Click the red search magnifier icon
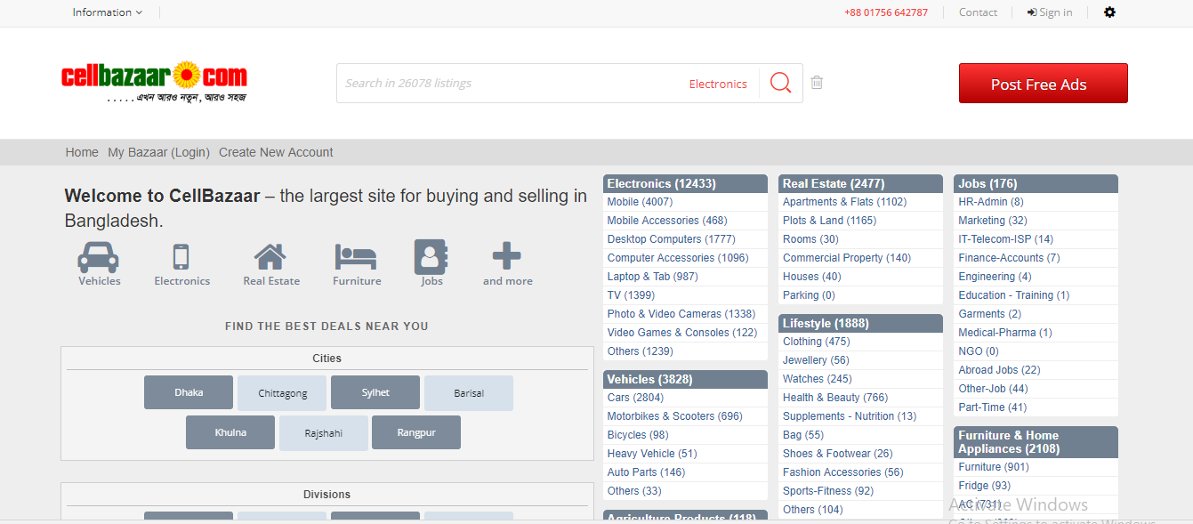 click(x=780, y=83)
